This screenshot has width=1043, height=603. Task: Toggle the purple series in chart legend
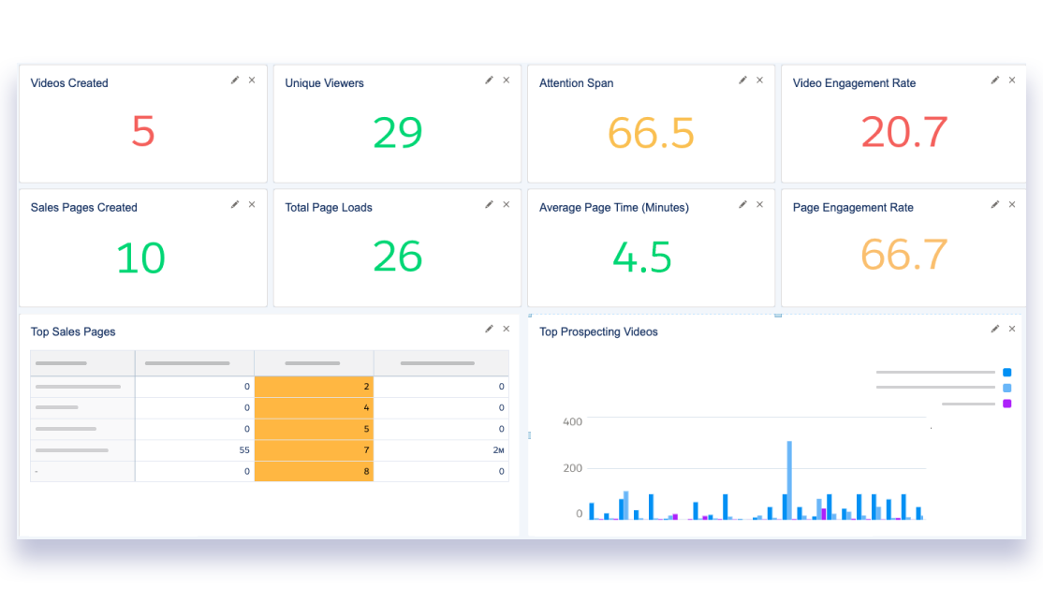pos(1006,403)
